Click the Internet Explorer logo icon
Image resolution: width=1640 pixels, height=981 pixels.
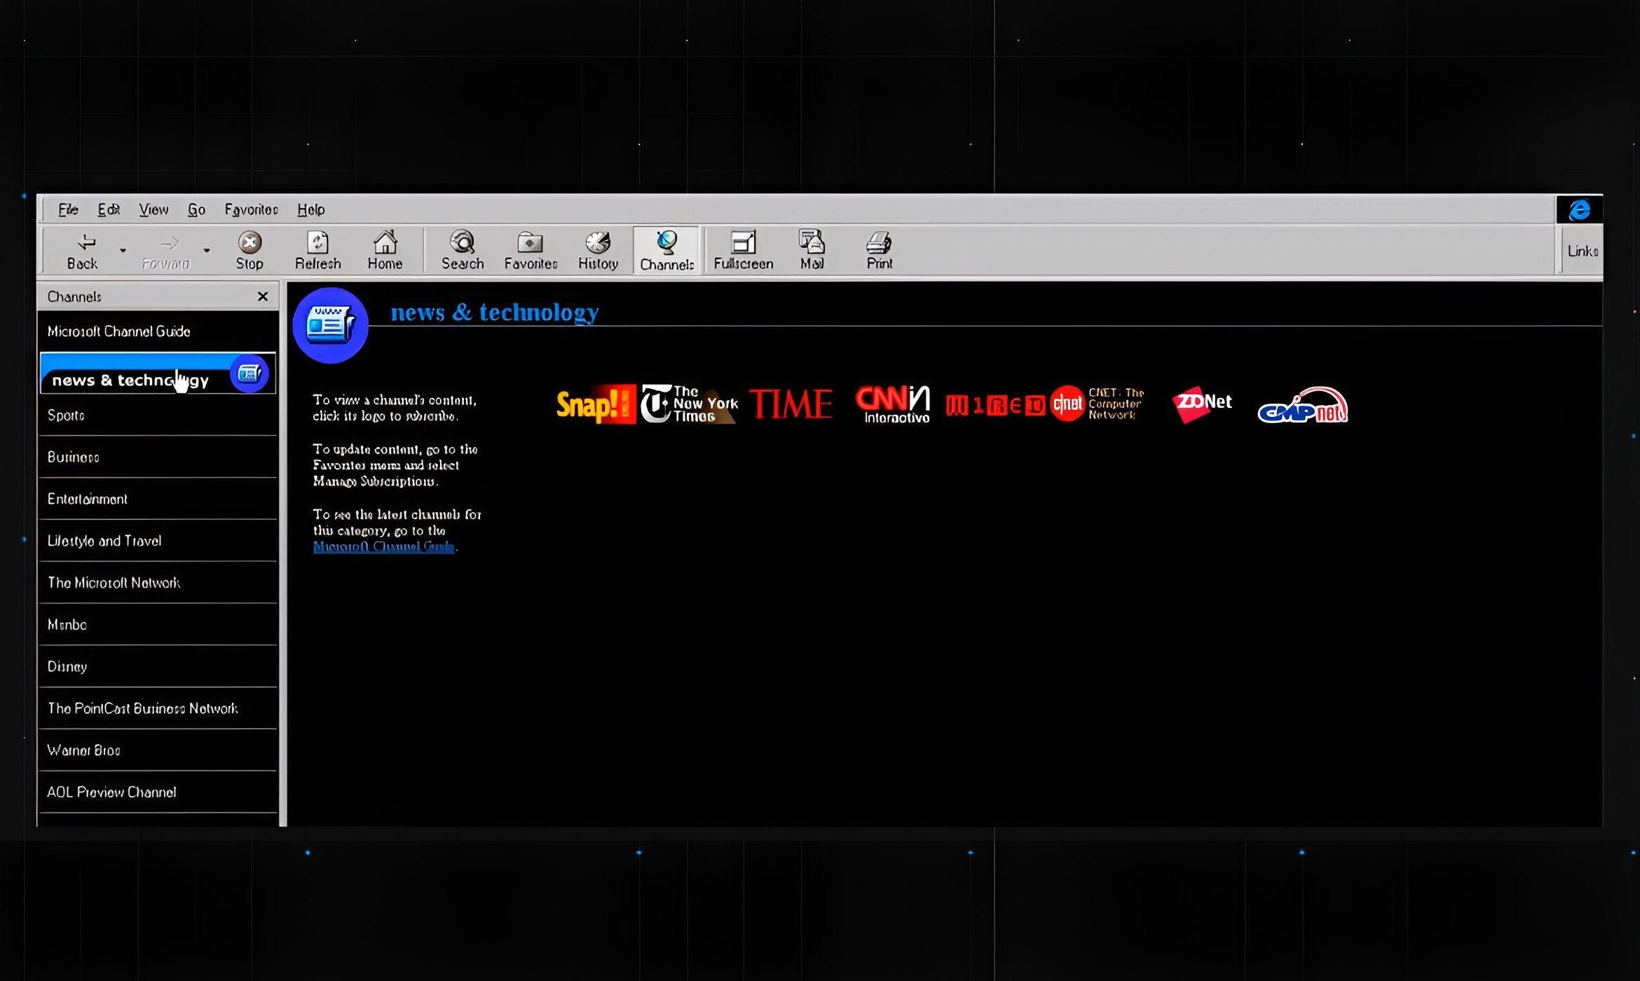tap(1579, 210)
